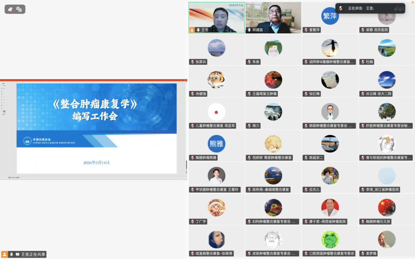Click muted mic icon beside 张红梅
415x259 pixels.
click(306, 94)
